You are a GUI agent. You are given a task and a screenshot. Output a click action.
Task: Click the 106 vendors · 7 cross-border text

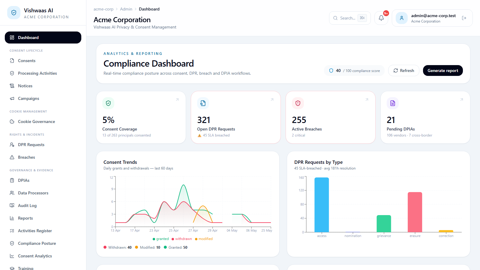(409, 135)
